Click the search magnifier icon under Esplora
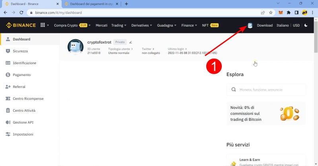Image resolution: width=318 pixels, height=166 pixels. point(234,90)
